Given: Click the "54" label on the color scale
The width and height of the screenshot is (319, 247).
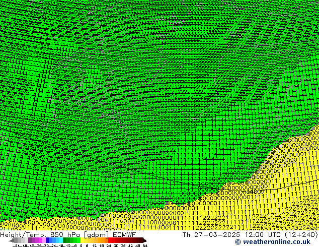Looking at the screenshot, I should pyautogui.click(x=145, y=245).
